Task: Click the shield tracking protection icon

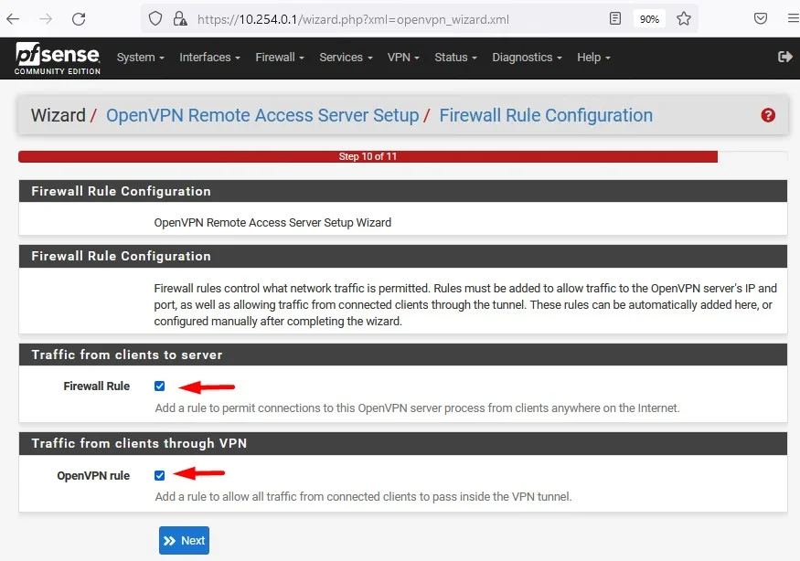Action: click(x=155, y=19)
